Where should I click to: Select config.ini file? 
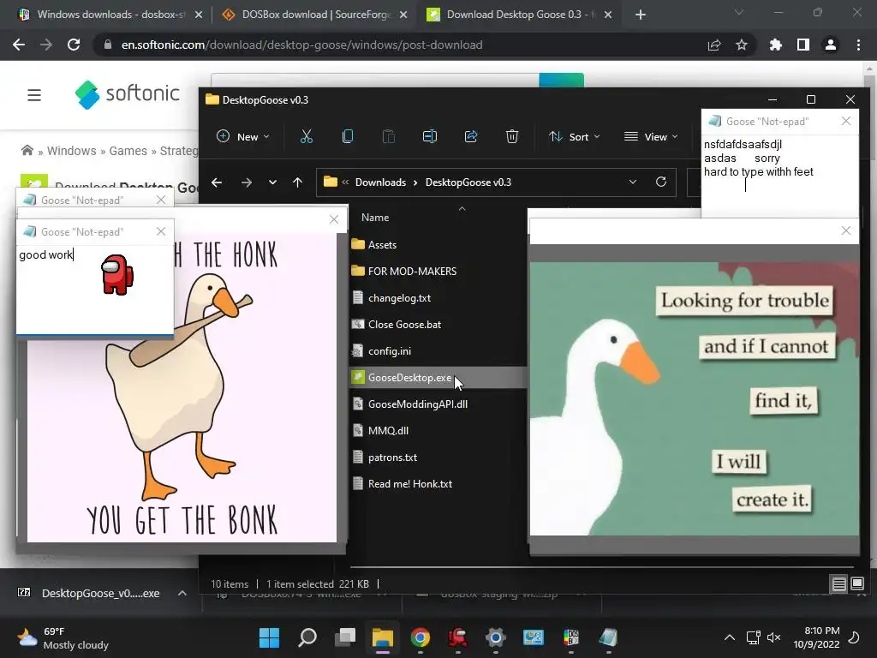[x=390, y=350]
